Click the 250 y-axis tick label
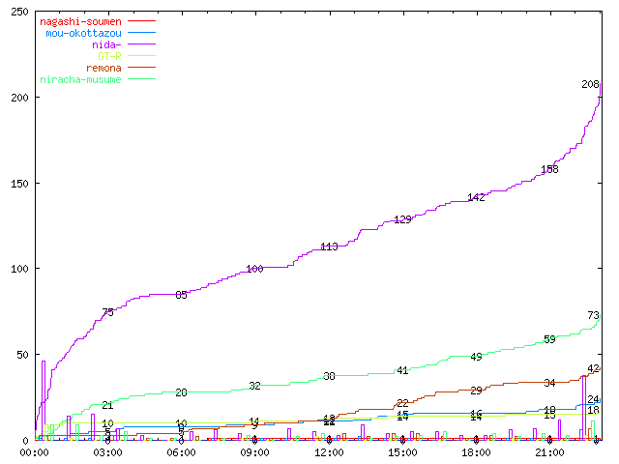619x464 pixels. click(x=17, y=13)
